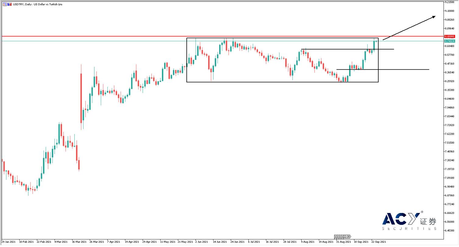Click the latest green candle inside the rectangle

[x=374, y=45]
